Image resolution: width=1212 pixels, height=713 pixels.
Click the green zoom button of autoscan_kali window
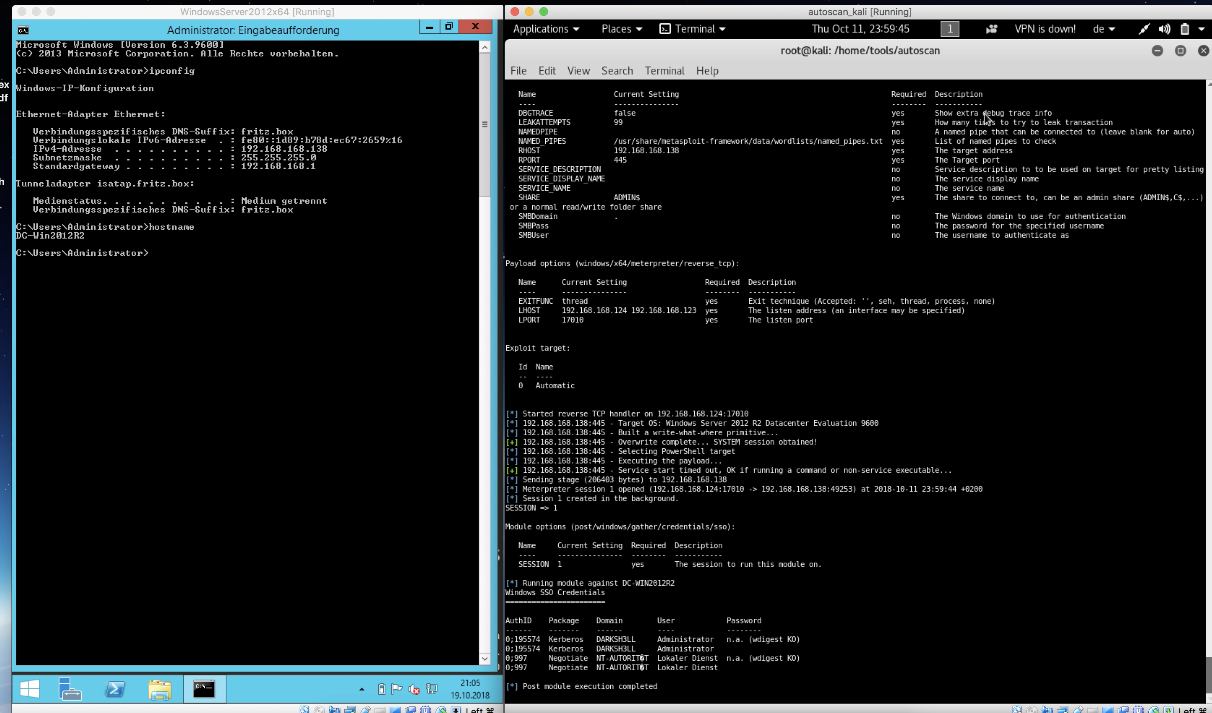click(544, 12)
